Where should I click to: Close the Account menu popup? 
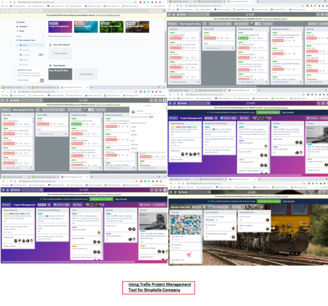[164, 106]
